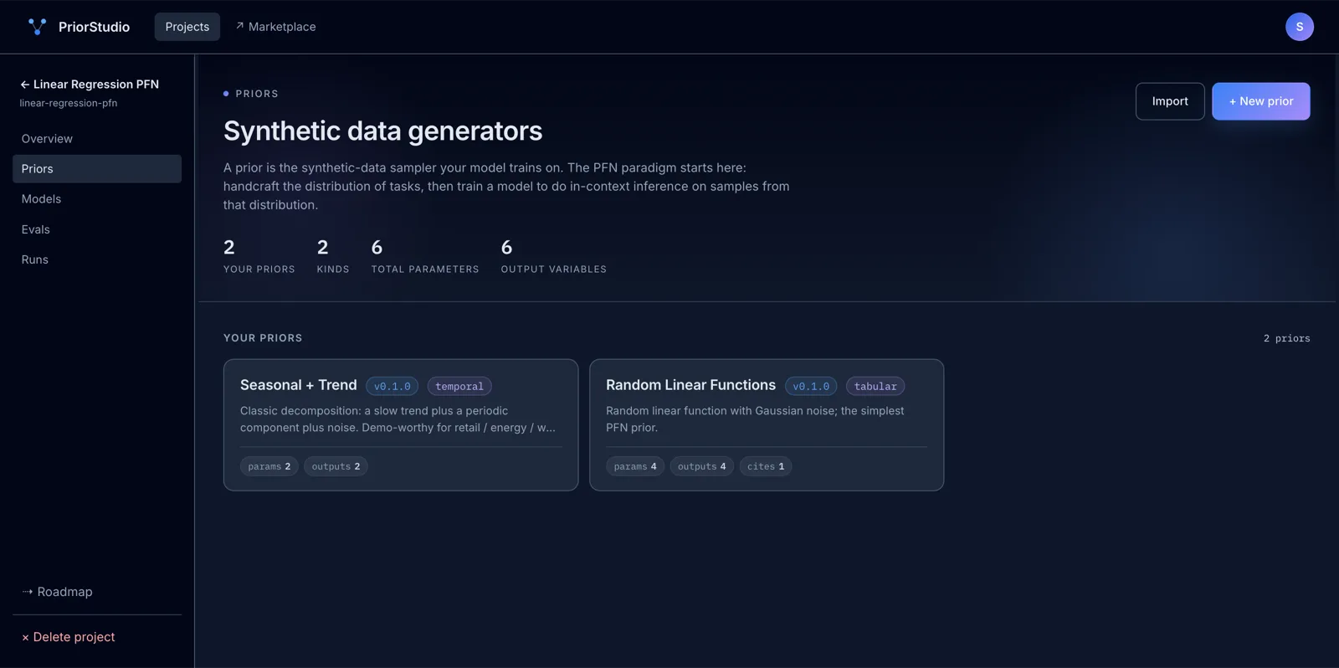This screenshot has height=668, width=1339.
Task: Open Models section
Action: click(97, 199)
